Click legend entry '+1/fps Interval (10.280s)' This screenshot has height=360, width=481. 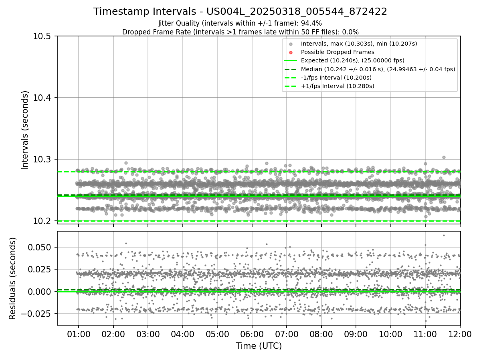[x=338, y=86]
